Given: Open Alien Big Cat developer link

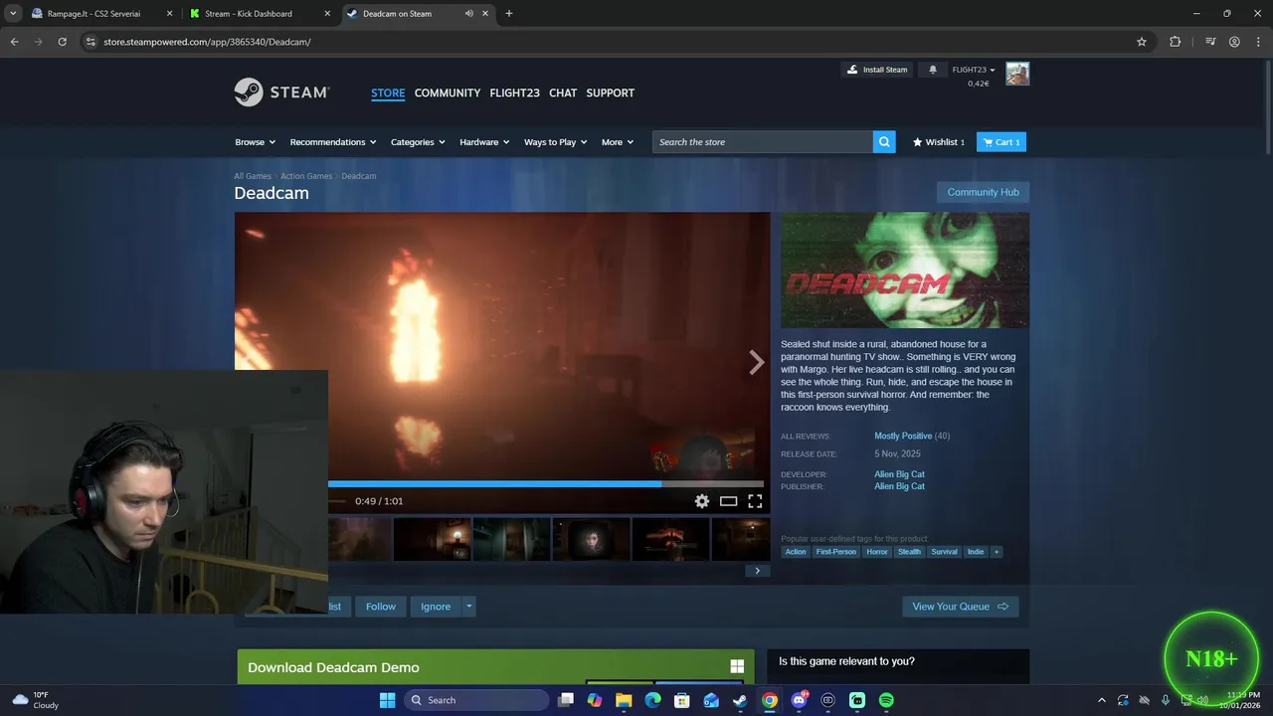Looking at the screenshot, I should click(899, 474).
